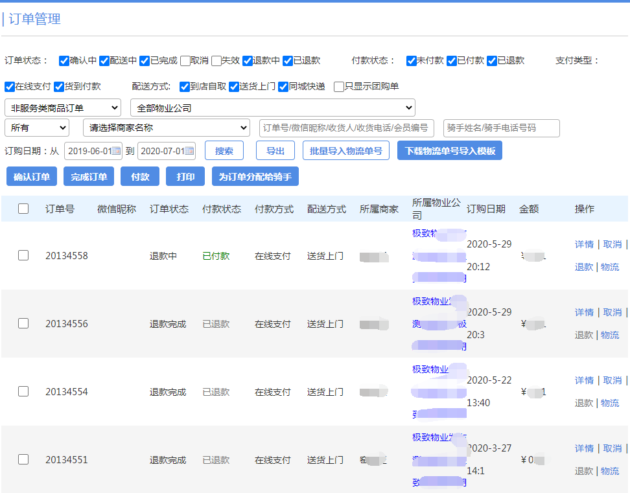This screenshot has width=630, height=493.
Task: Click 为订单分配给骑手 button
Action: point(255,176)
